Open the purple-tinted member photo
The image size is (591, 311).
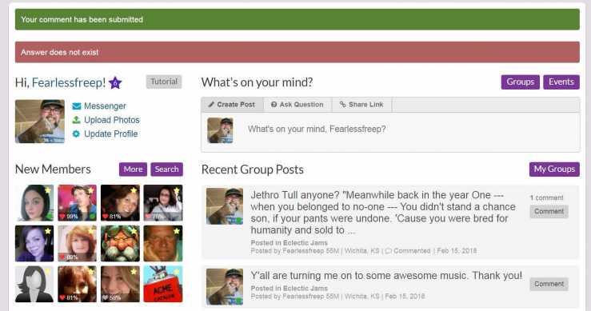[x=34, y=244]
